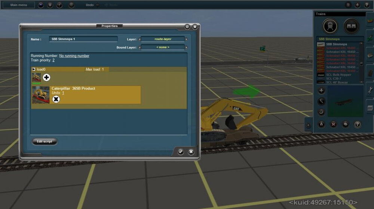This screenshot has width=374, height=209.
Task: Click the small round icon left of Trains panel
Action: [x=308, y=125]
